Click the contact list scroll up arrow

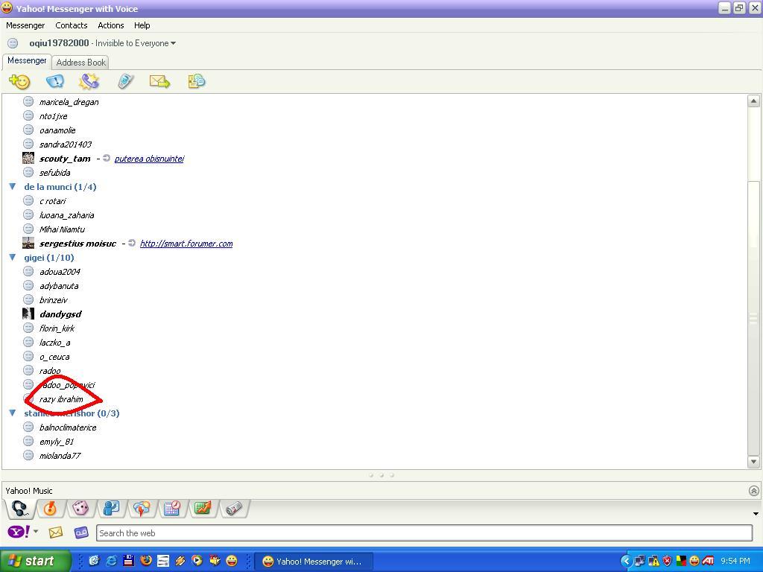click(x=753, y=101)
